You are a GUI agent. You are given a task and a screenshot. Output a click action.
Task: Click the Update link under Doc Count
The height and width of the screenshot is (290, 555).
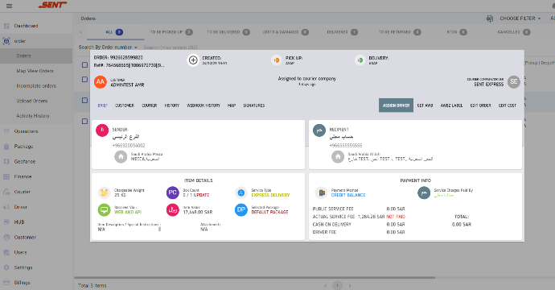pyautogui.click(x=201, y=195)
